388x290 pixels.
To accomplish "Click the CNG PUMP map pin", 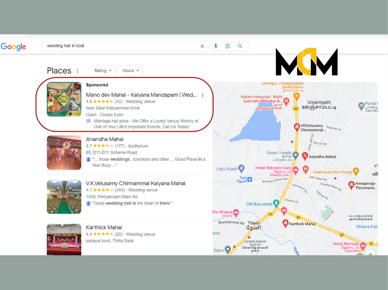I will coord(241,168).
